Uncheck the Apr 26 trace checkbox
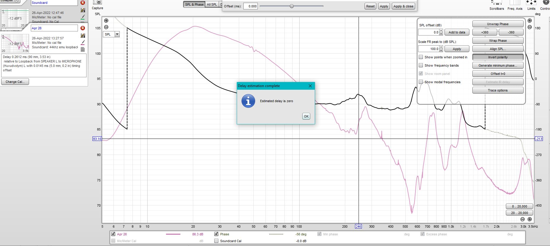The height and width of the screenshot is (246, 550). 113,234
